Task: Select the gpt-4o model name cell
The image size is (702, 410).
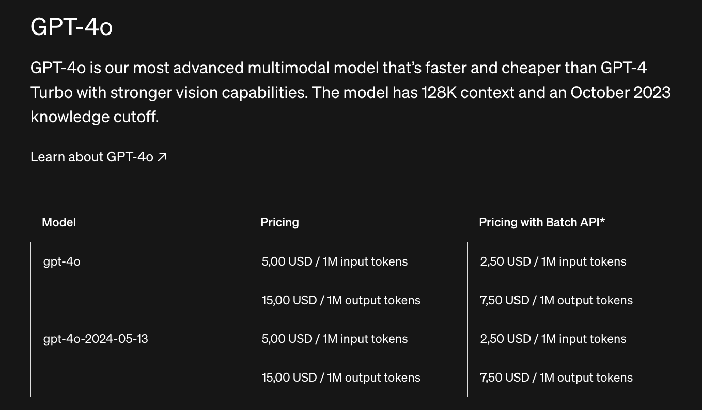Action: (x=62, y=261)
